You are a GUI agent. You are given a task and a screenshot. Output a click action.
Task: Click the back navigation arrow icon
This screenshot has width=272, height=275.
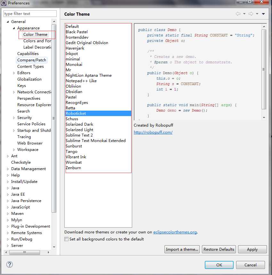[x=238, y=14]
